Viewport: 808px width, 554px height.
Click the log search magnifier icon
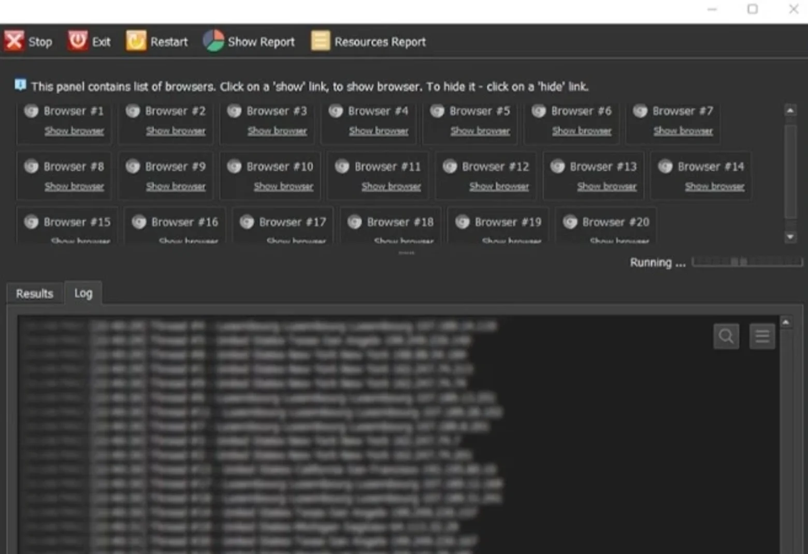pos(726,336)
